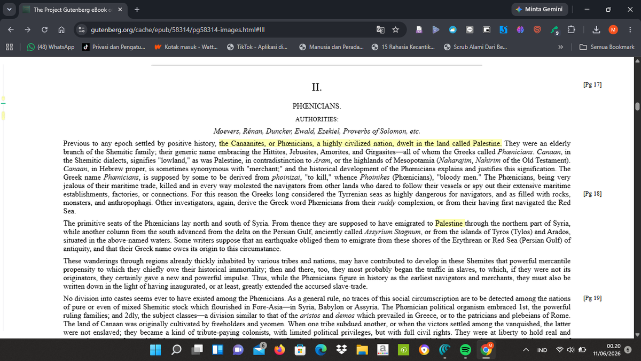641x361 pixels.
Task: Open Microsoft Store from the taskbar
Action: click(300, 350)
